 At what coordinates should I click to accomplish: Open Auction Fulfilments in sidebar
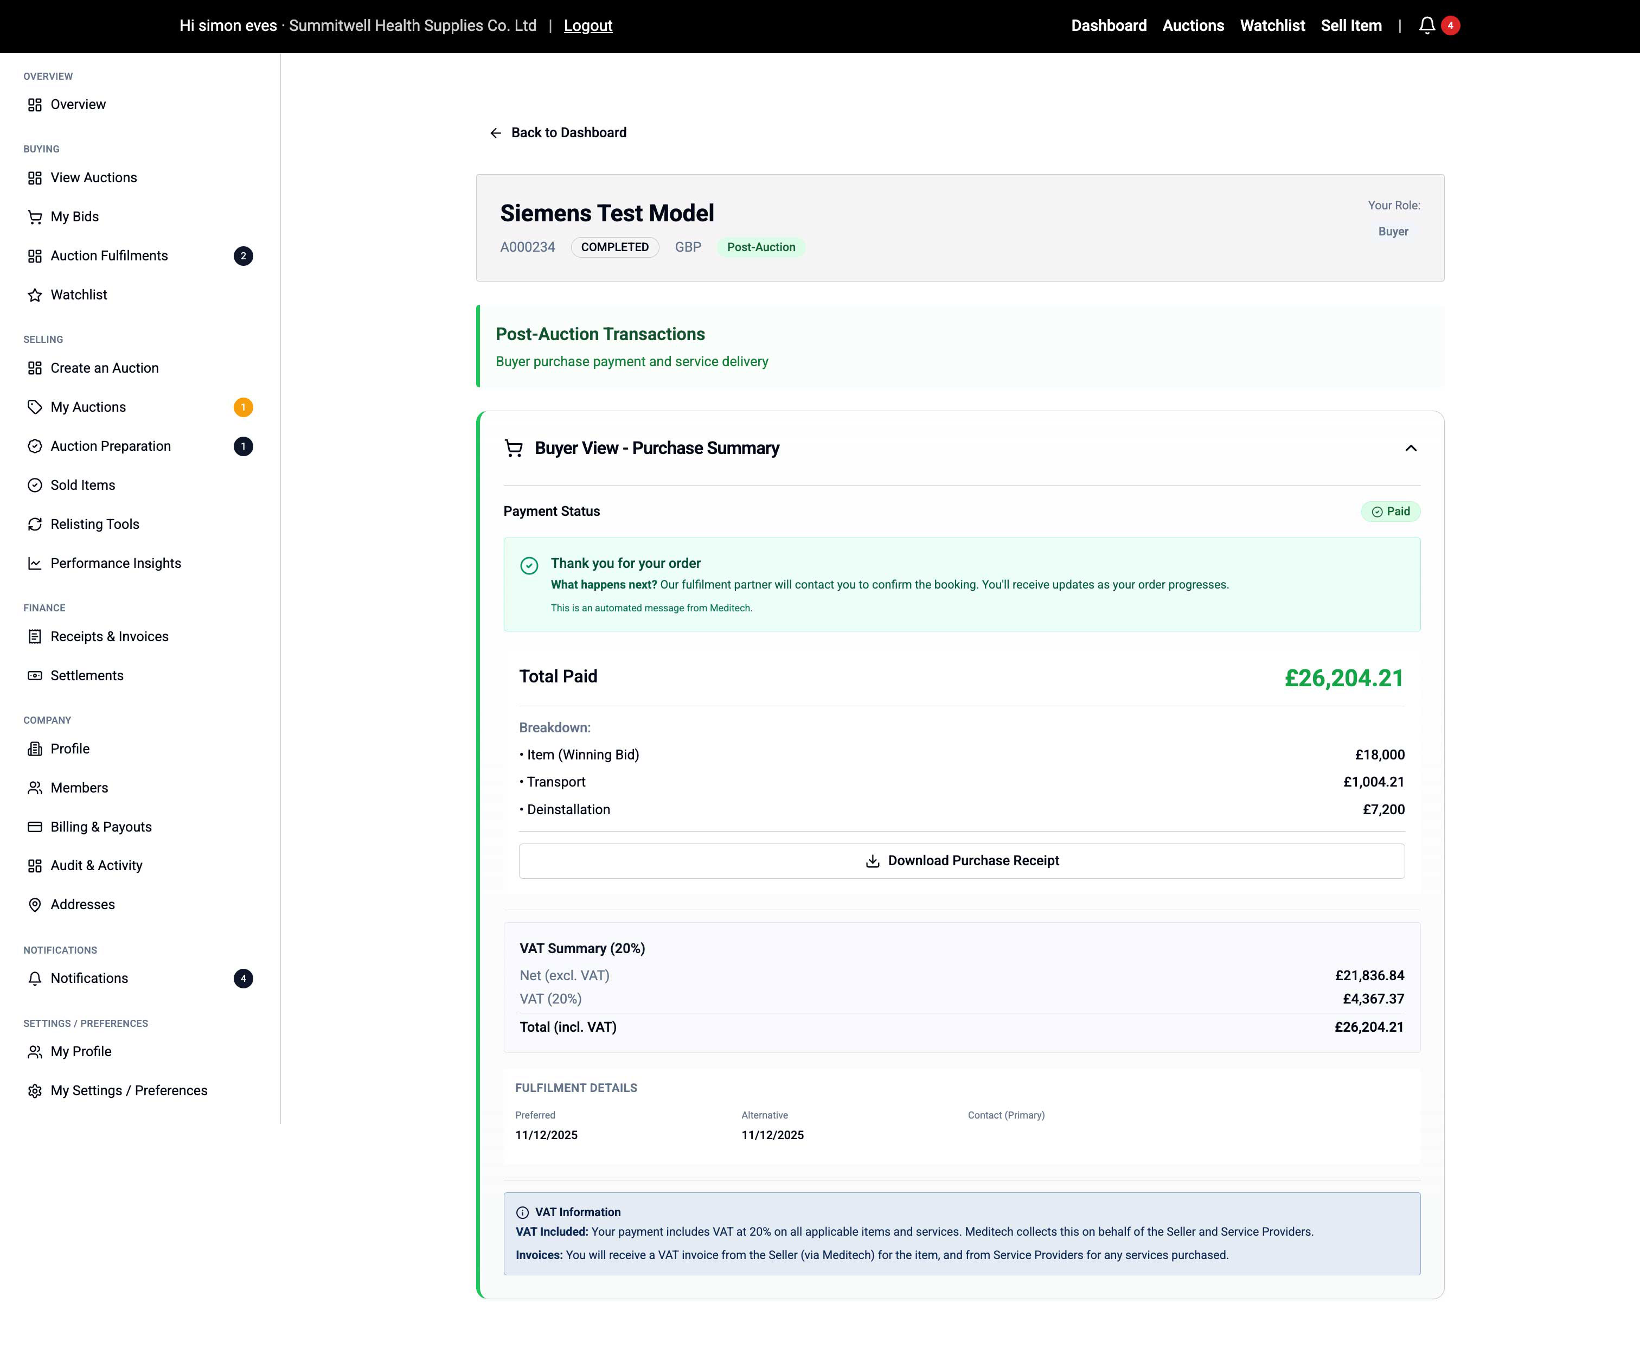pos(108,255)
